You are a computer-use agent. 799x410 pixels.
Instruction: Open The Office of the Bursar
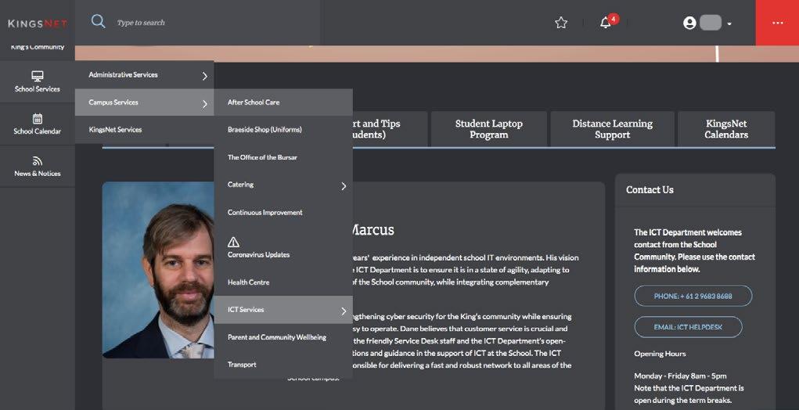(x=283, y=157)
